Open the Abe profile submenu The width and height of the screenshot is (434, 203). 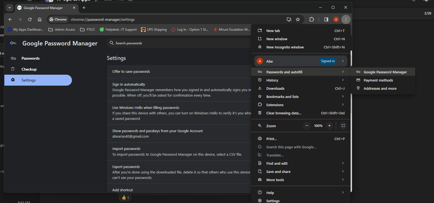click(301, 61)
